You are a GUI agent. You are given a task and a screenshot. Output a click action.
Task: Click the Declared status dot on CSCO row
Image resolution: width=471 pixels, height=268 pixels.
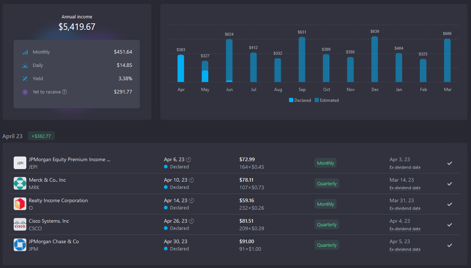point(166,228)
